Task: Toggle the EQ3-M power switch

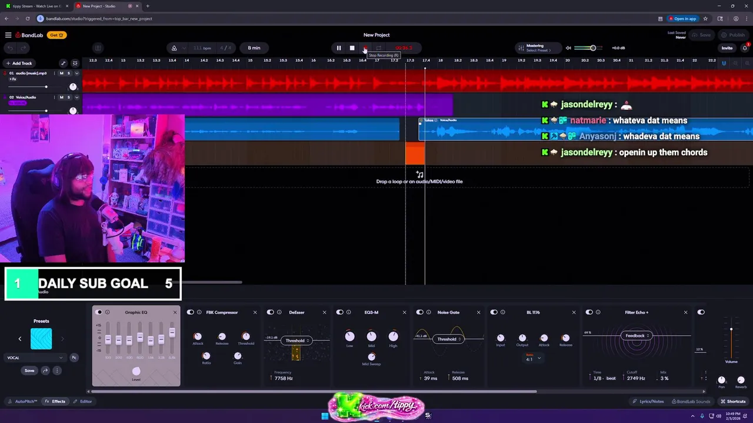Action: coord(340,312)
